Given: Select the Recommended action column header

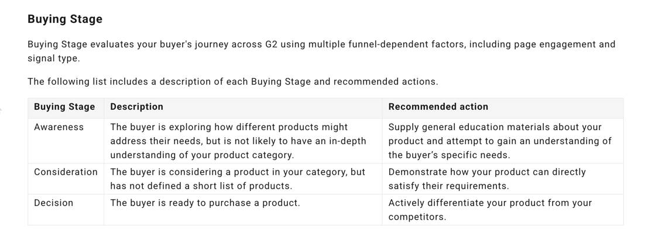Looking at the screenshot, I should coord(438,107).
